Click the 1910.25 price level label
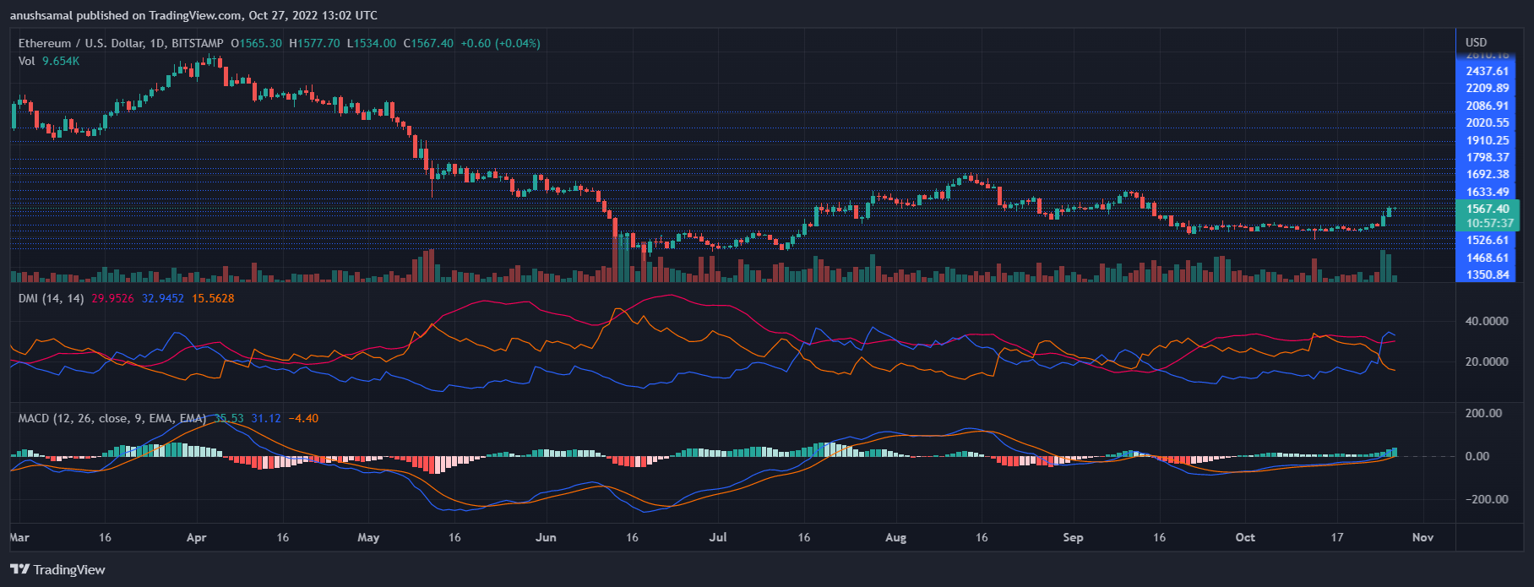The height and width of the screenshot is (587, 1534). tap(1487, 141)
